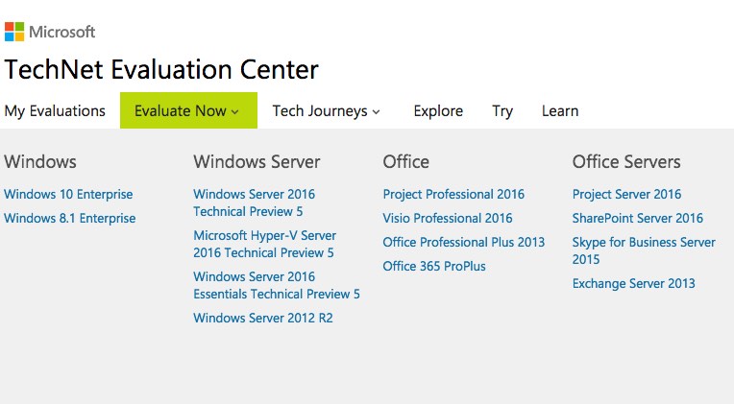Choose Visio Professional 2016 evaluation

448,218
